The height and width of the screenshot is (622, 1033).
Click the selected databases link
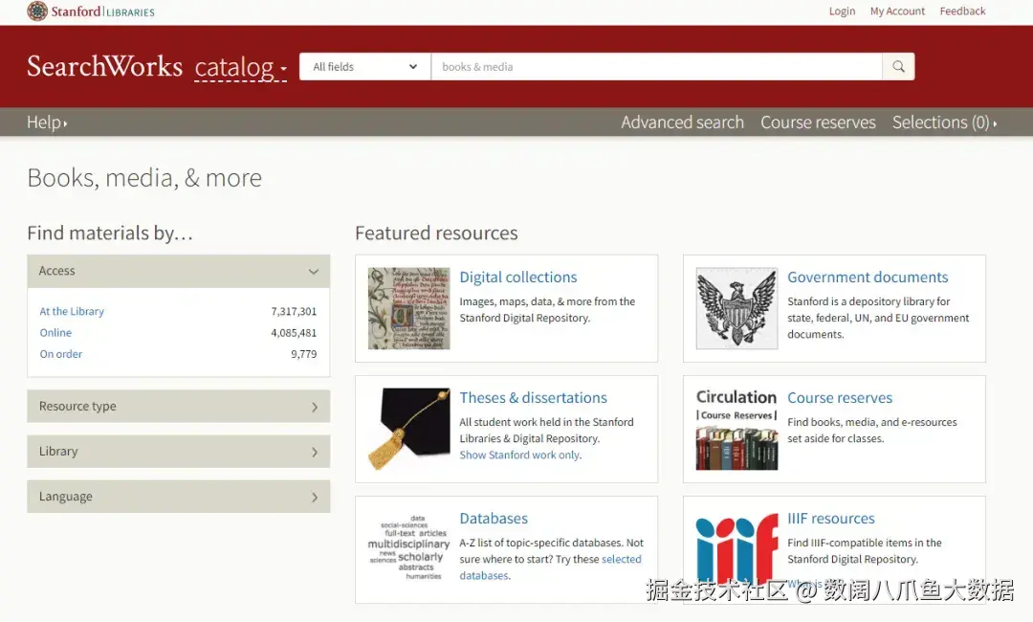click(x=622, y=560)
